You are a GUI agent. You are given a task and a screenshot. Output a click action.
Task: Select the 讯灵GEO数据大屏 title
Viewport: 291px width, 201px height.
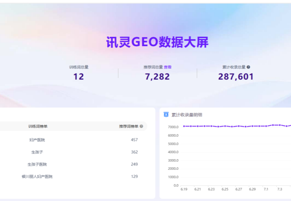pos(157,42)
